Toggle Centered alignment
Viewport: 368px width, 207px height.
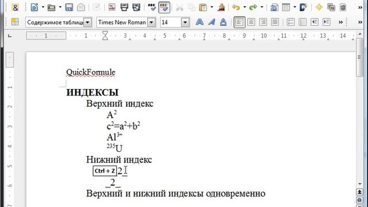click(x=251, y=22)
